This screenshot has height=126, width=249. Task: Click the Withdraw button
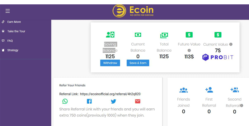pos(110,63)
